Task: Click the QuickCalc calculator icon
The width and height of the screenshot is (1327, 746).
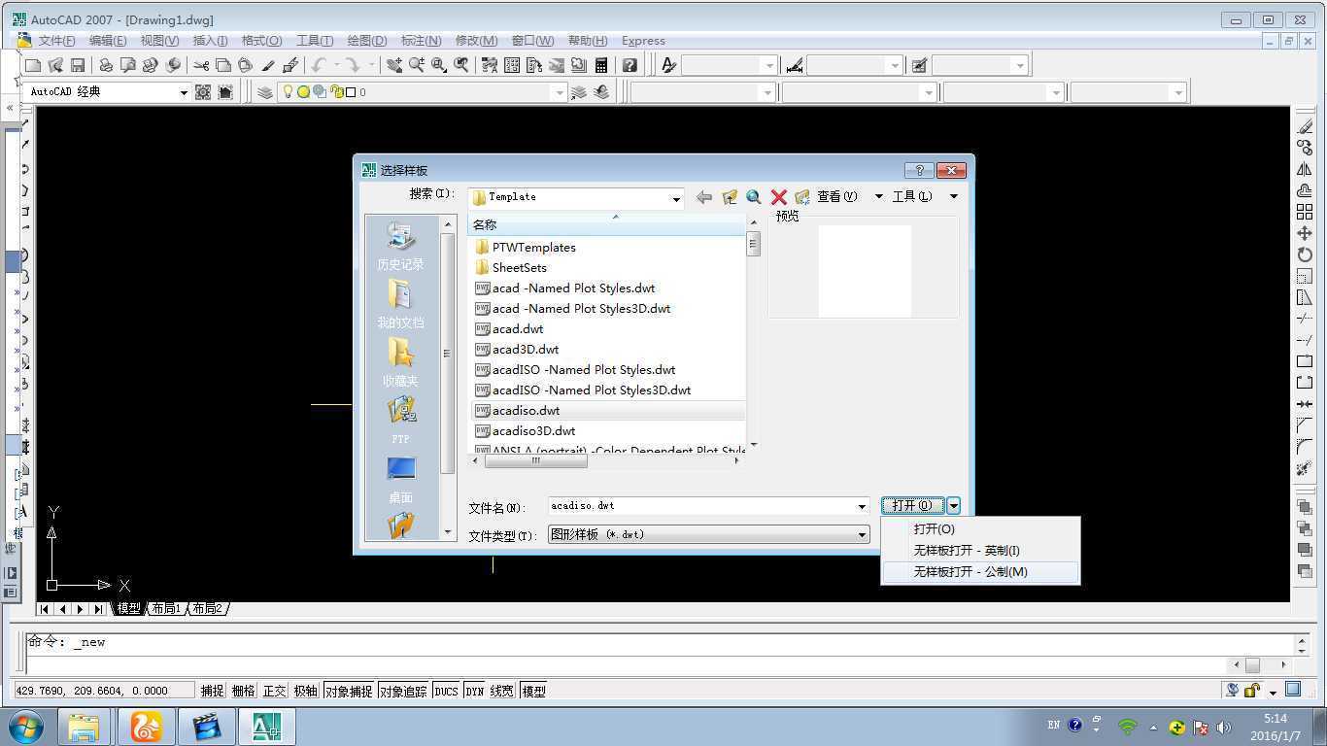Action: [x=601, y=65]
